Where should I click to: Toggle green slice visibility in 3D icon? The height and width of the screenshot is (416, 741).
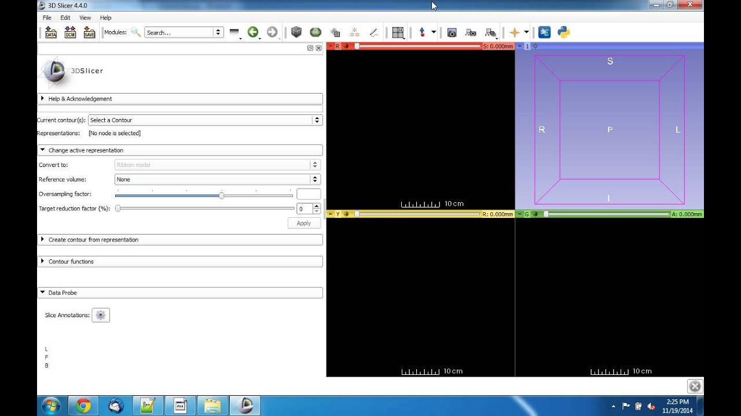click(x=535, y=214)
